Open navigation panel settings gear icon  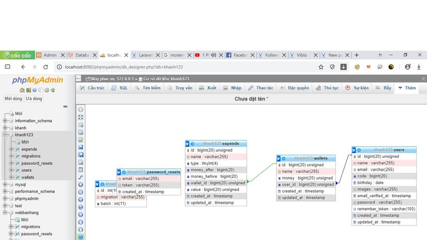(x=47, y=90)
